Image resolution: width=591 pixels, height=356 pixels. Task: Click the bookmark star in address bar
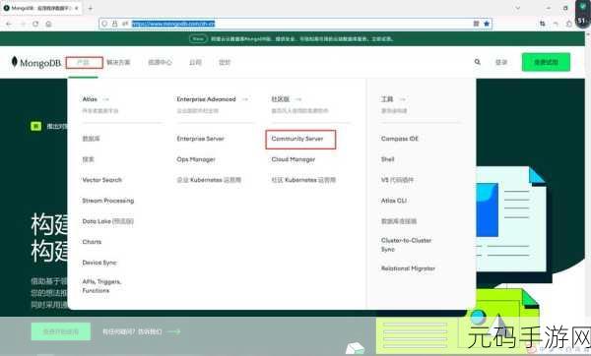[487, 24]
